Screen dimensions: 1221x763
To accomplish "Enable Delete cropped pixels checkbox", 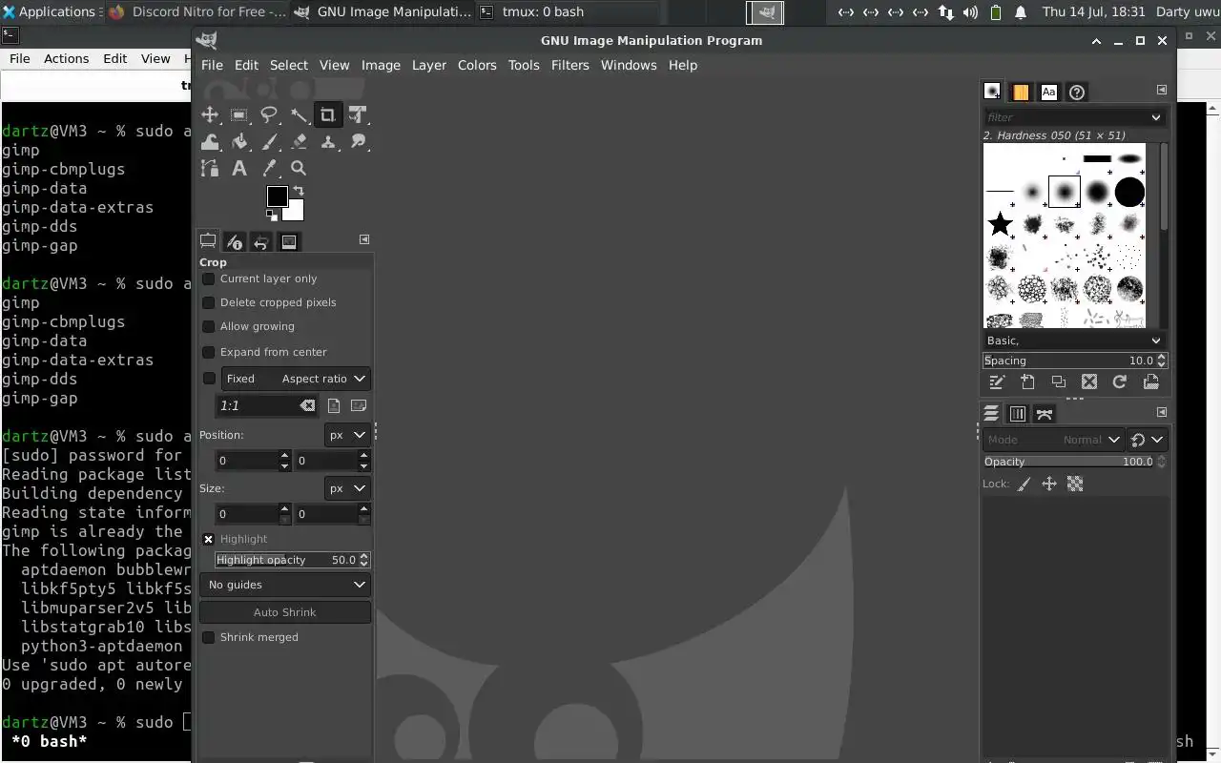I will (208, 302).
